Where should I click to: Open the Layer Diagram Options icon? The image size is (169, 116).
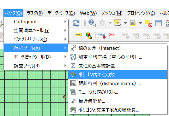(x=89, y=35)
